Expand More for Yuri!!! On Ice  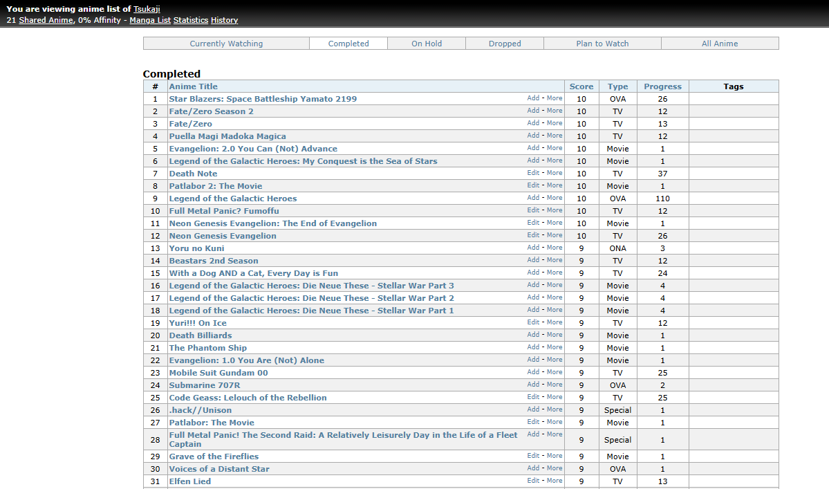point(555,322)
